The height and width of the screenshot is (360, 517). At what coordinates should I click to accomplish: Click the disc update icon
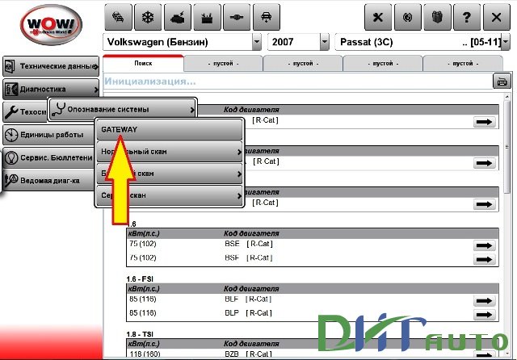407,17
